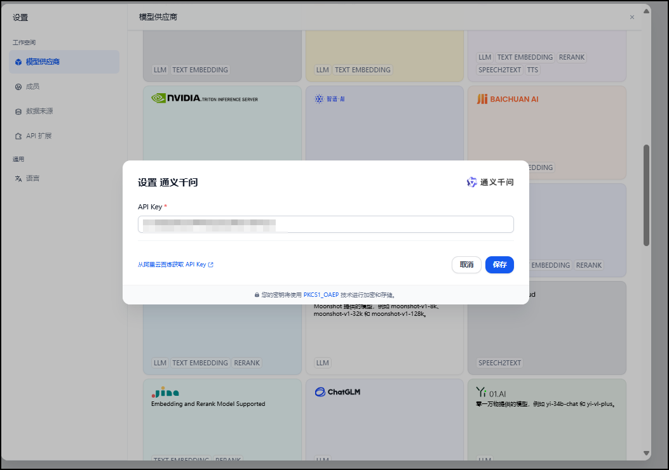Click the 零一万物 yi-34b-chat description text

coord(546,404)
